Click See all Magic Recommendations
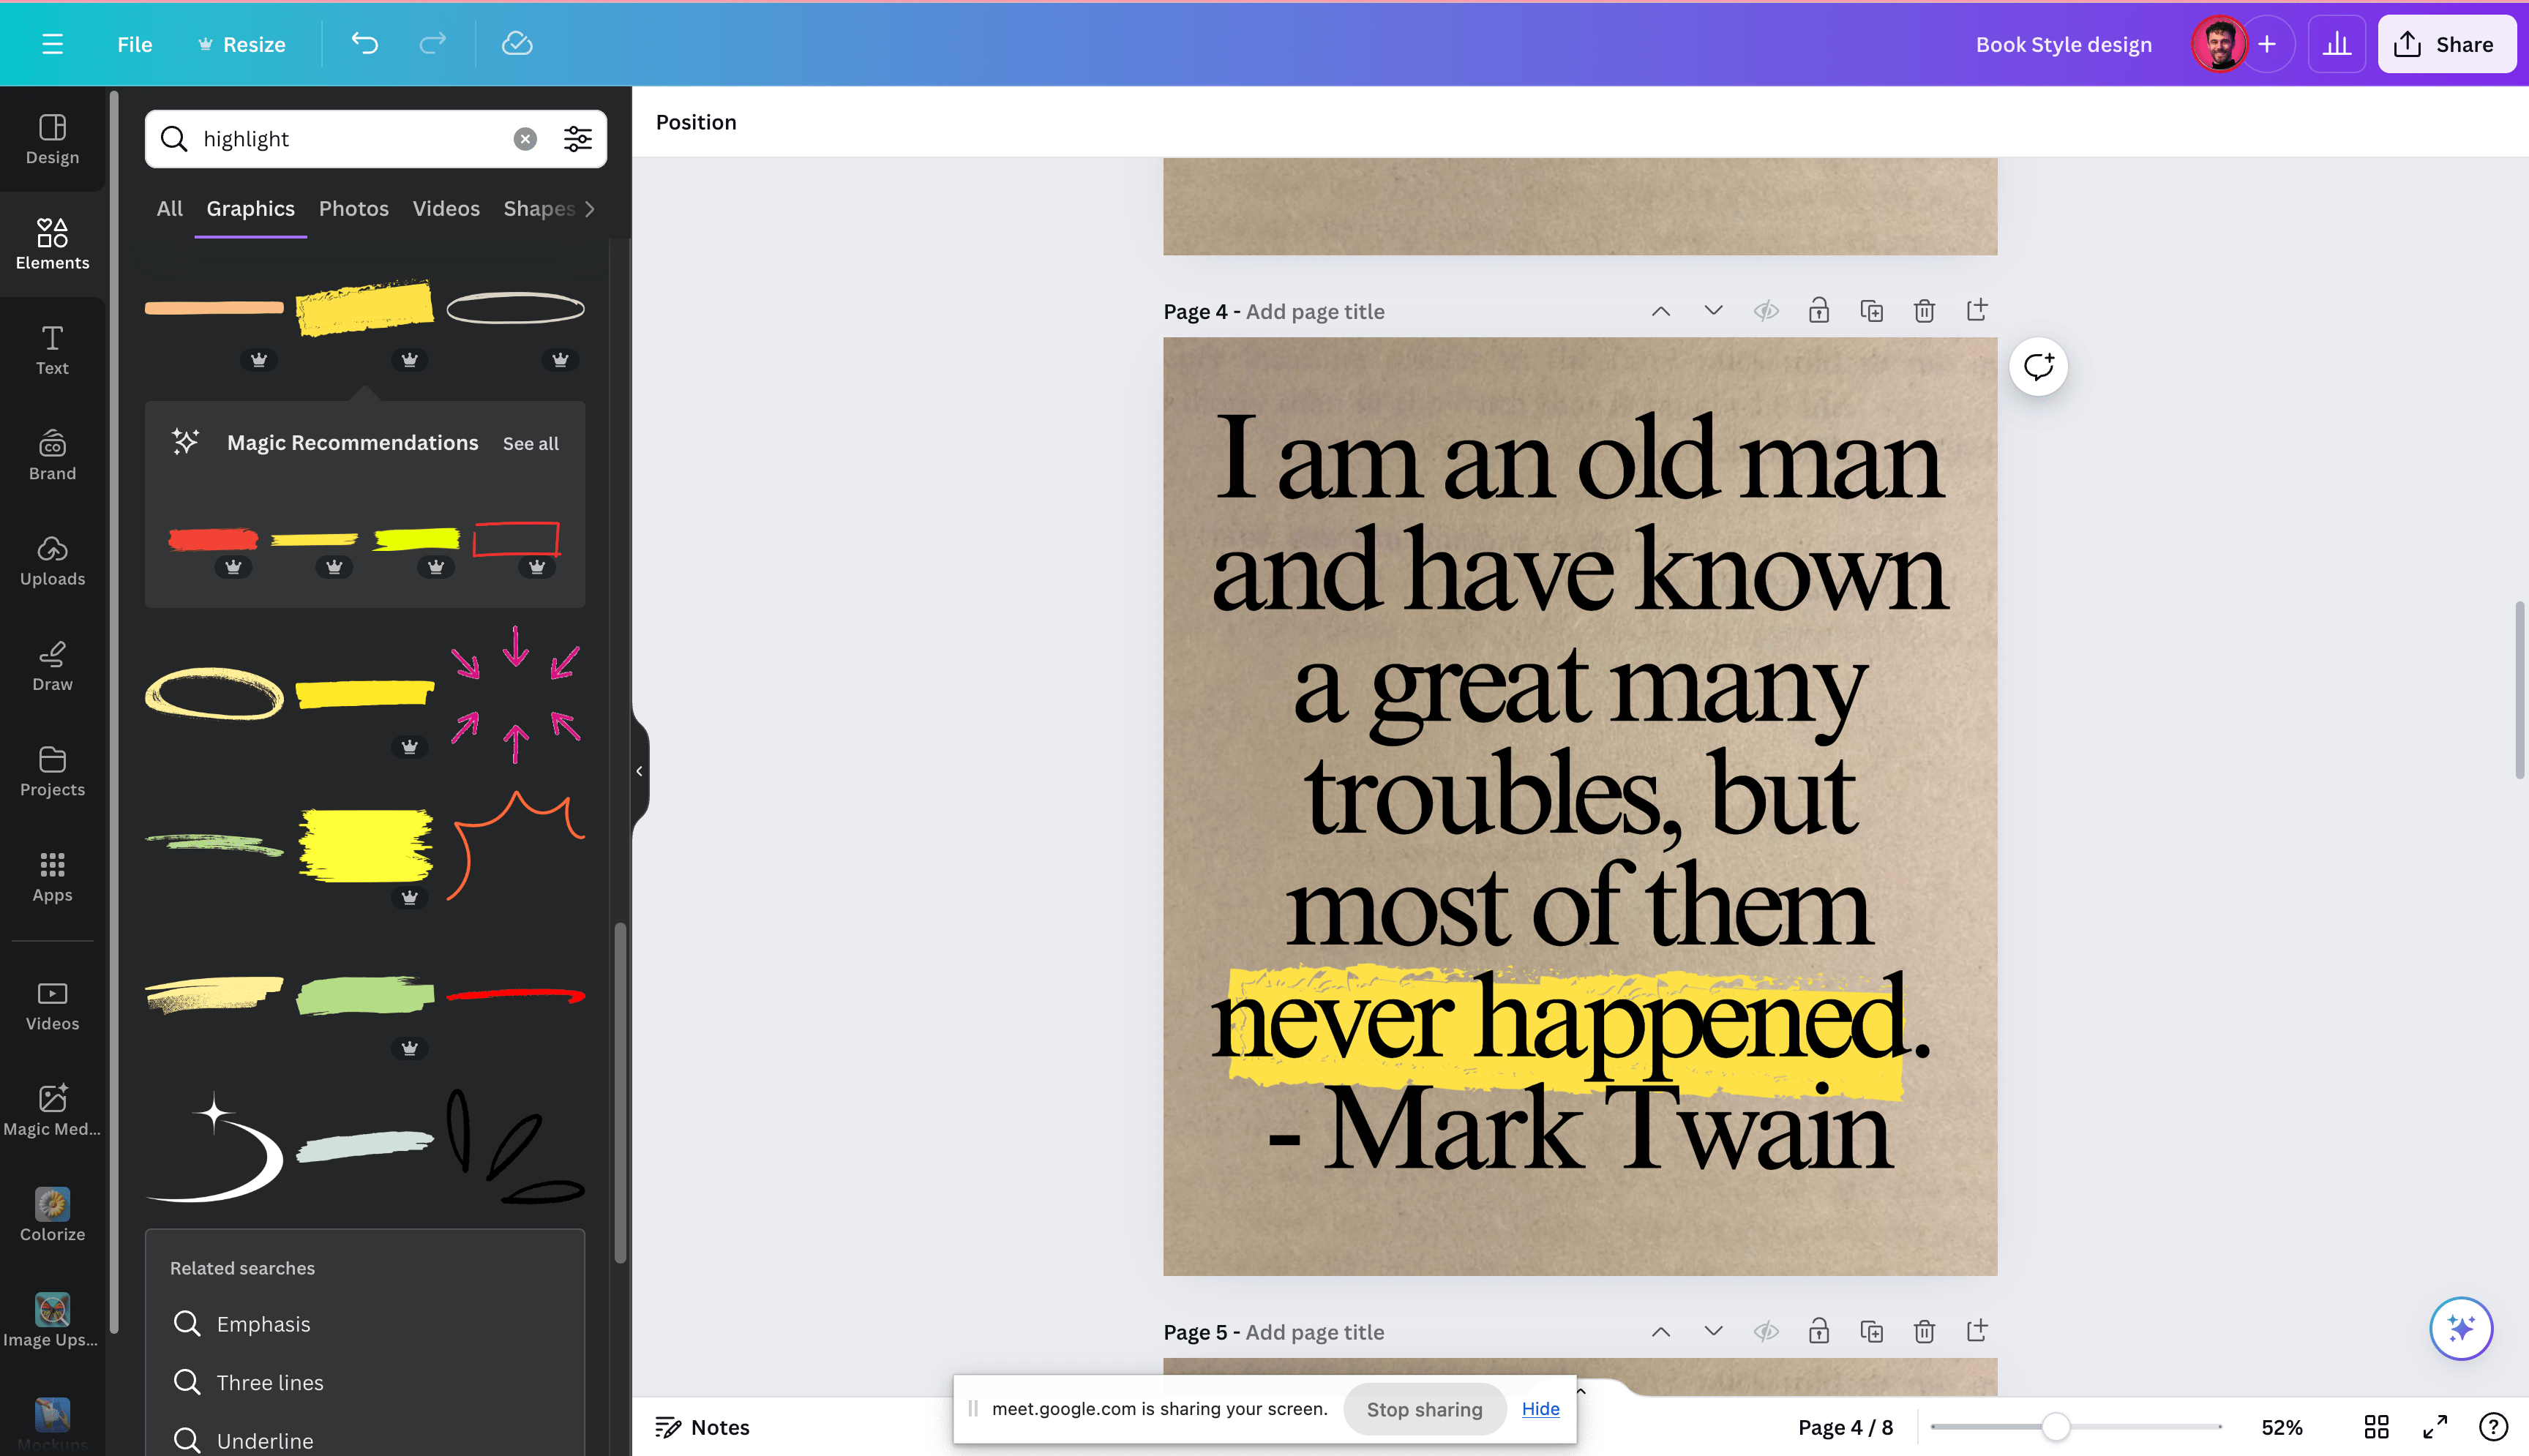The image size is (2529, 1456). (531, 443)
